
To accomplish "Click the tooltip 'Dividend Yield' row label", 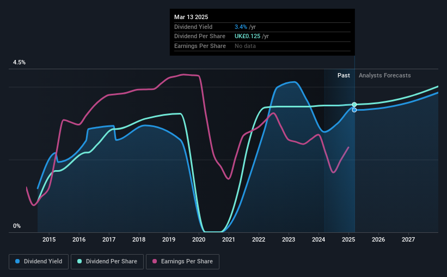I will tap(193, 27).
